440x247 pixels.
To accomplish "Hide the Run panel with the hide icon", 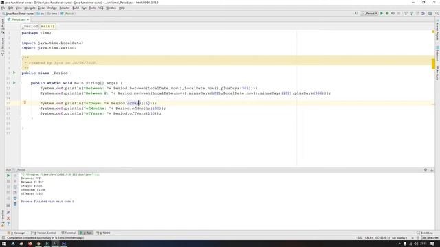I will 432,169.
